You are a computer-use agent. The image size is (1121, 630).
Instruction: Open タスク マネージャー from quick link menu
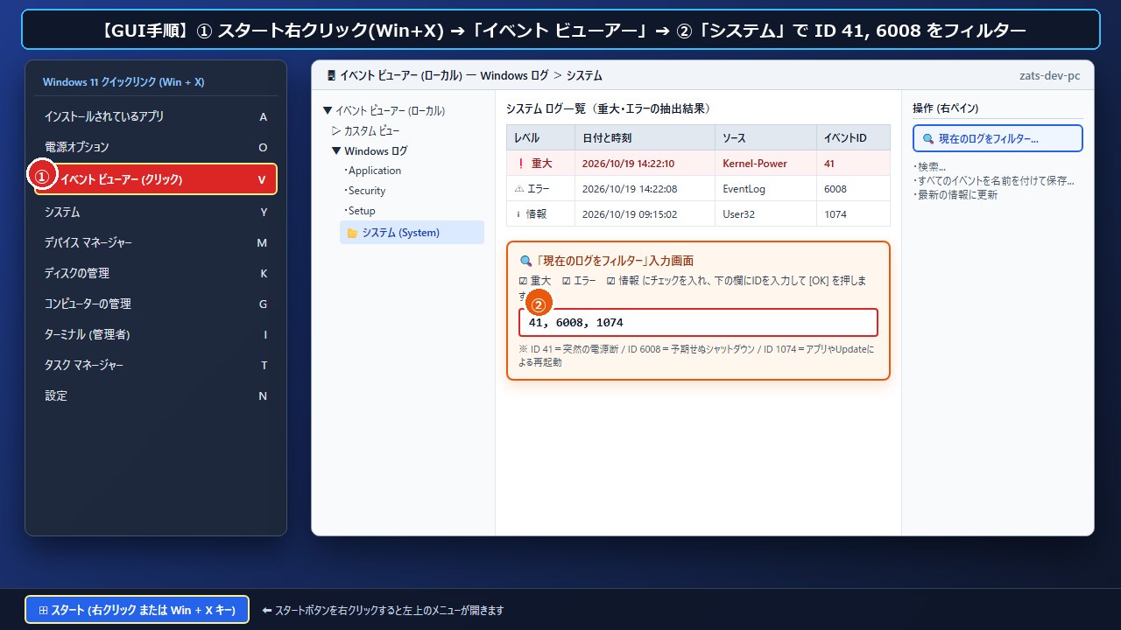tap(156, 365)
